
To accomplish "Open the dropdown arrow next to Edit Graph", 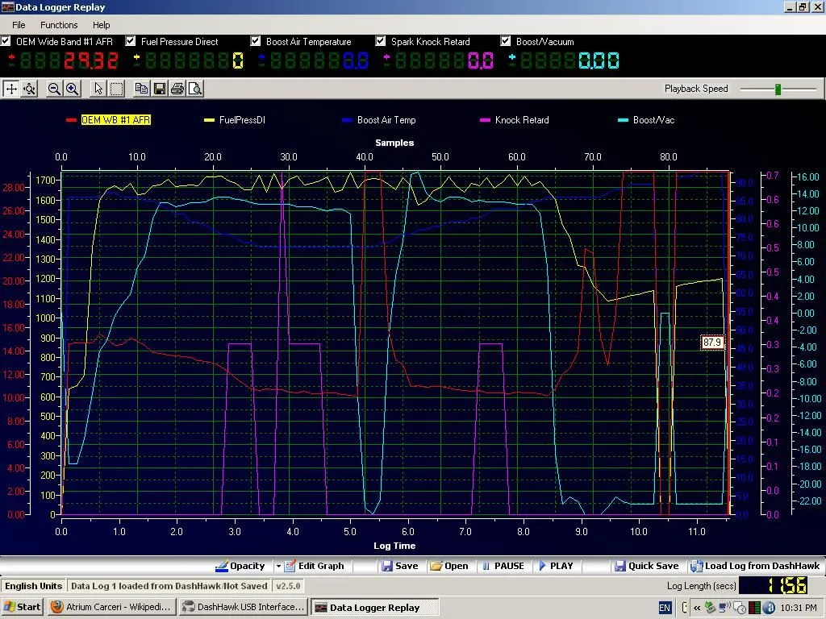I will [x=278, y=567].
